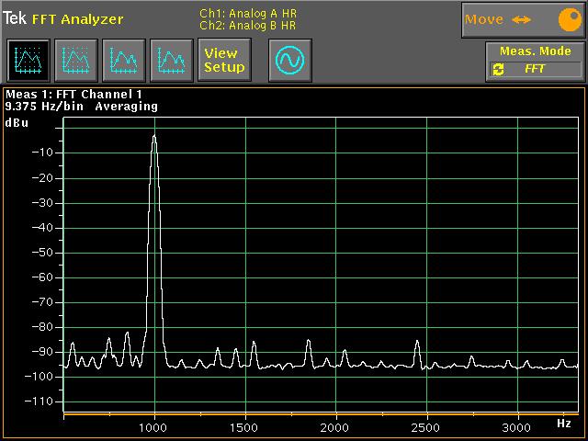Click the dBu vertical axis unit label

click(x=17, y=122)
